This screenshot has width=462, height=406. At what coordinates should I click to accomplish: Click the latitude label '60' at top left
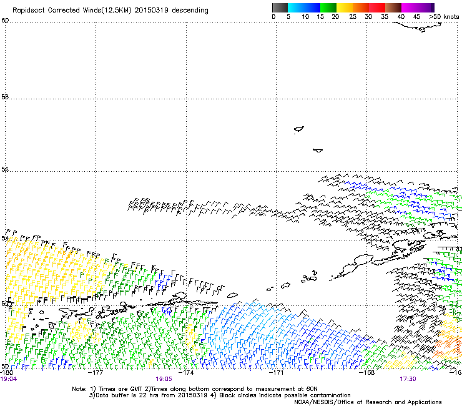(5, 21)
